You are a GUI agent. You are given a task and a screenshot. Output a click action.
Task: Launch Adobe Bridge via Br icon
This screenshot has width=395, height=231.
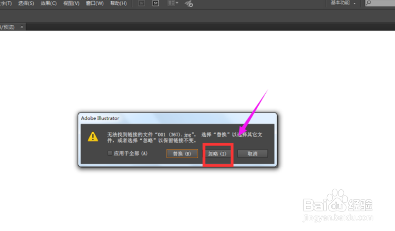pos(142,3)
